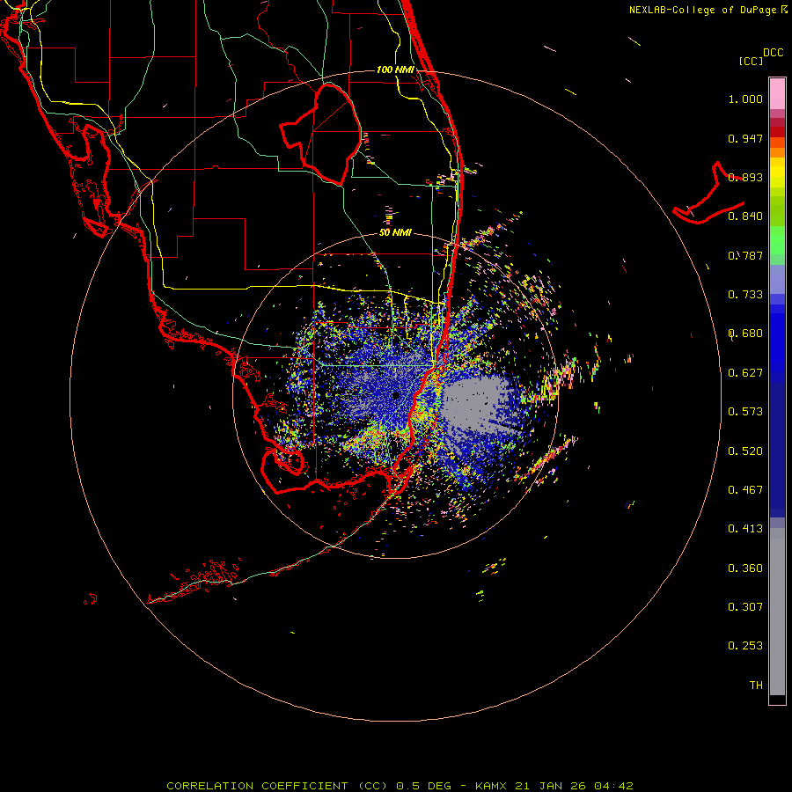Click the 0.307 scale value
792x792 pixels.
click(745, 607)
